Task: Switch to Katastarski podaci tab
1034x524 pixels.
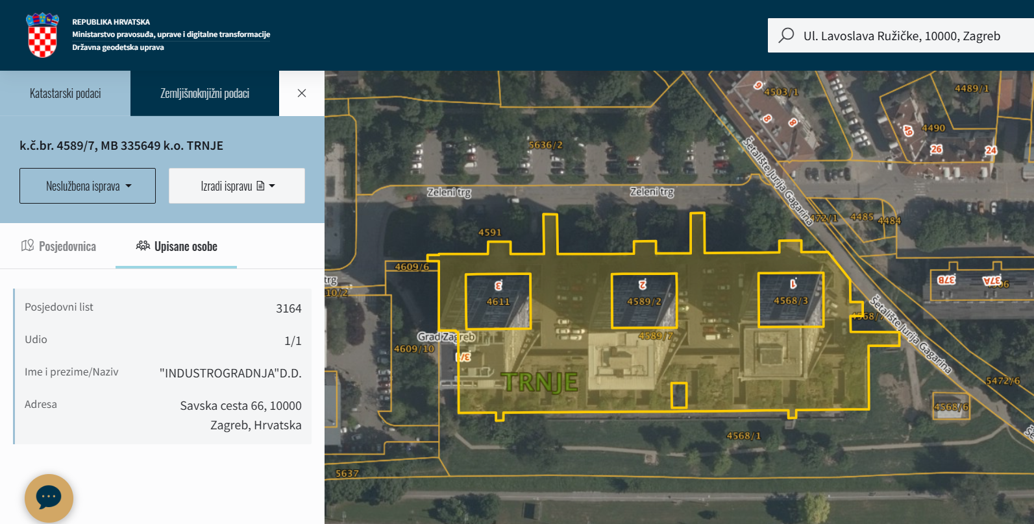Action: [x=65, y=93]
